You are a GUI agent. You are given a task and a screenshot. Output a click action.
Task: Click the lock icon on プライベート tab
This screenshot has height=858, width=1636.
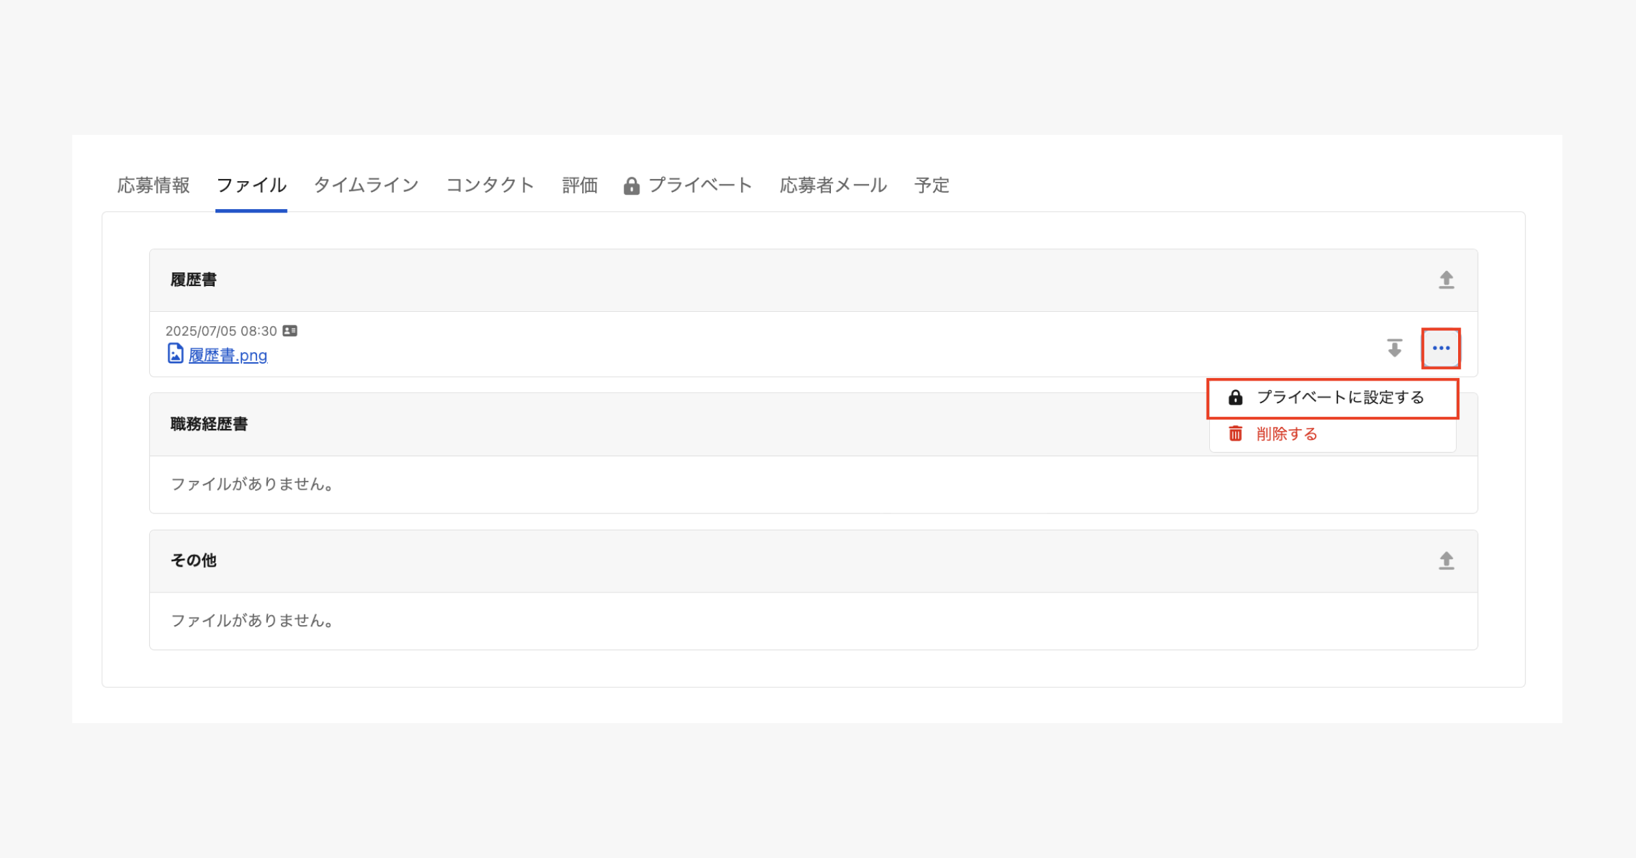point(631,186)
